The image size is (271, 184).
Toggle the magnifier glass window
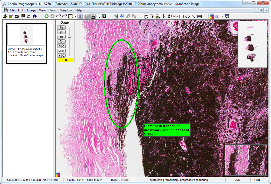click(x=98, y=16)
